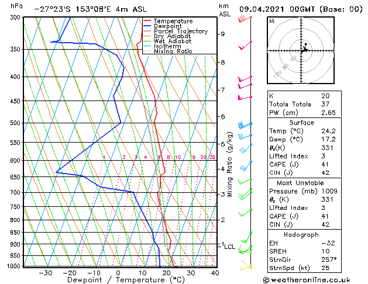Click the red wind barb near 350 hPa
The height and width of the screenshot is (284, 368).
point(245,46)
